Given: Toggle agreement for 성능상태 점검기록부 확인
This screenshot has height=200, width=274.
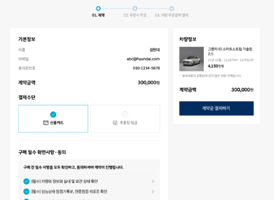Looking at the screenshot, I should point(26,191).
